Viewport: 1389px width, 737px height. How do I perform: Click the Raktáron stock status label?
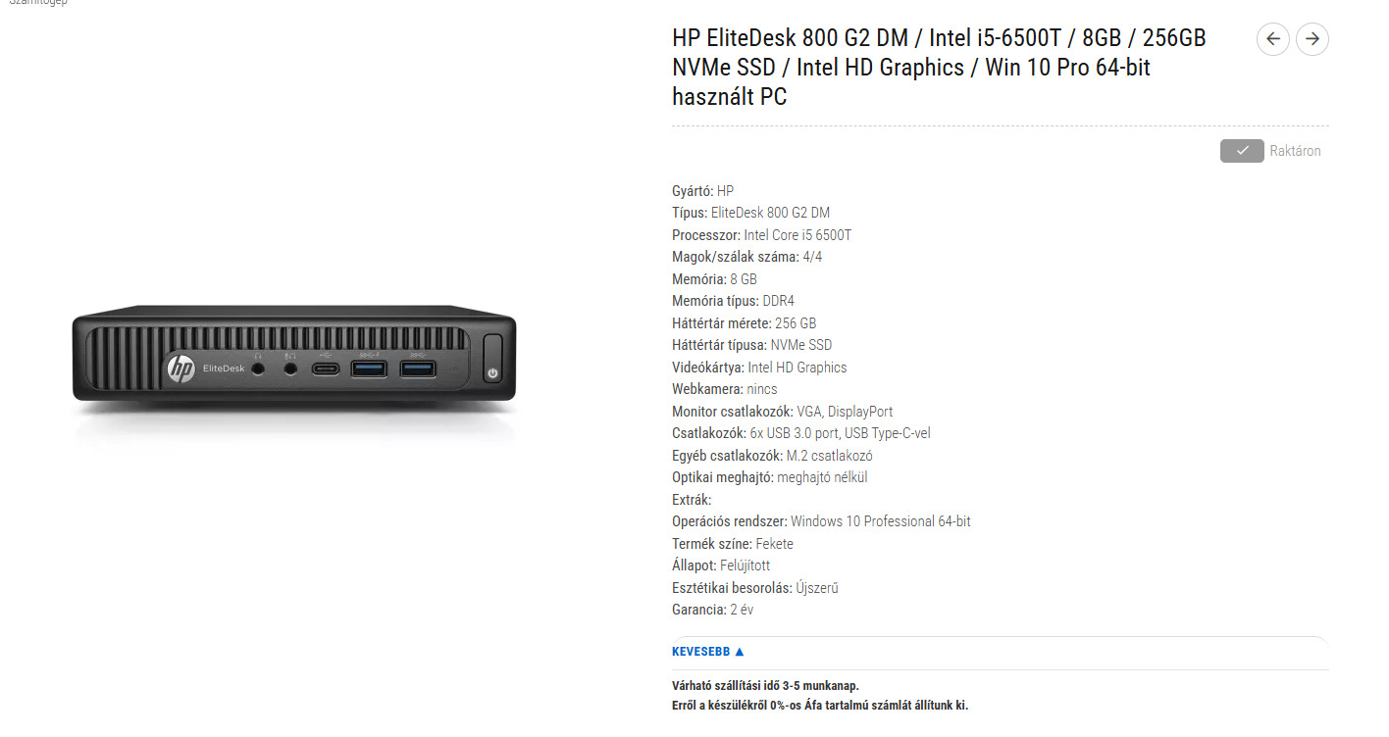click(1295, 151)
